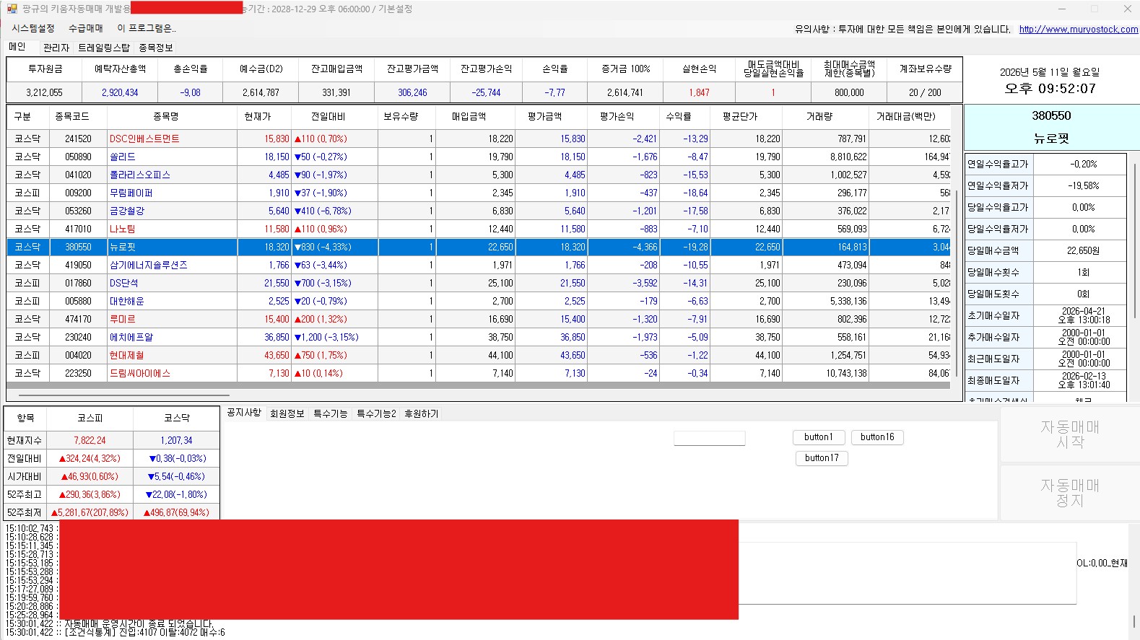Select the 폴라리스오피스 stock row
Viewport: 1140px width, 640px height.
(x=478, y=175)
